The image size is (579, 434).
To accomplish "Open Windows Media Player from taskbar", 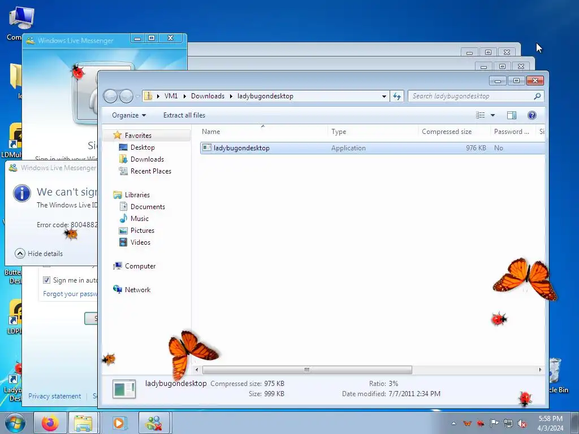I will click(119, 423).
